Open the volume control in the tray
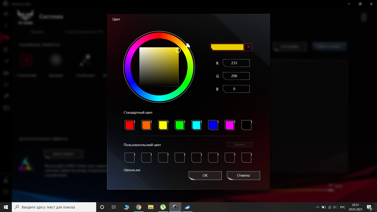Image resolution: width=377 pixels, height=212 pixels. coord(335,207)
